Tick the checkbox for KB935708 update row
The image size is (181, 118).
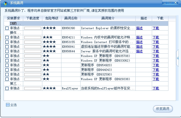pyautogui.click(x=7, y=56)
